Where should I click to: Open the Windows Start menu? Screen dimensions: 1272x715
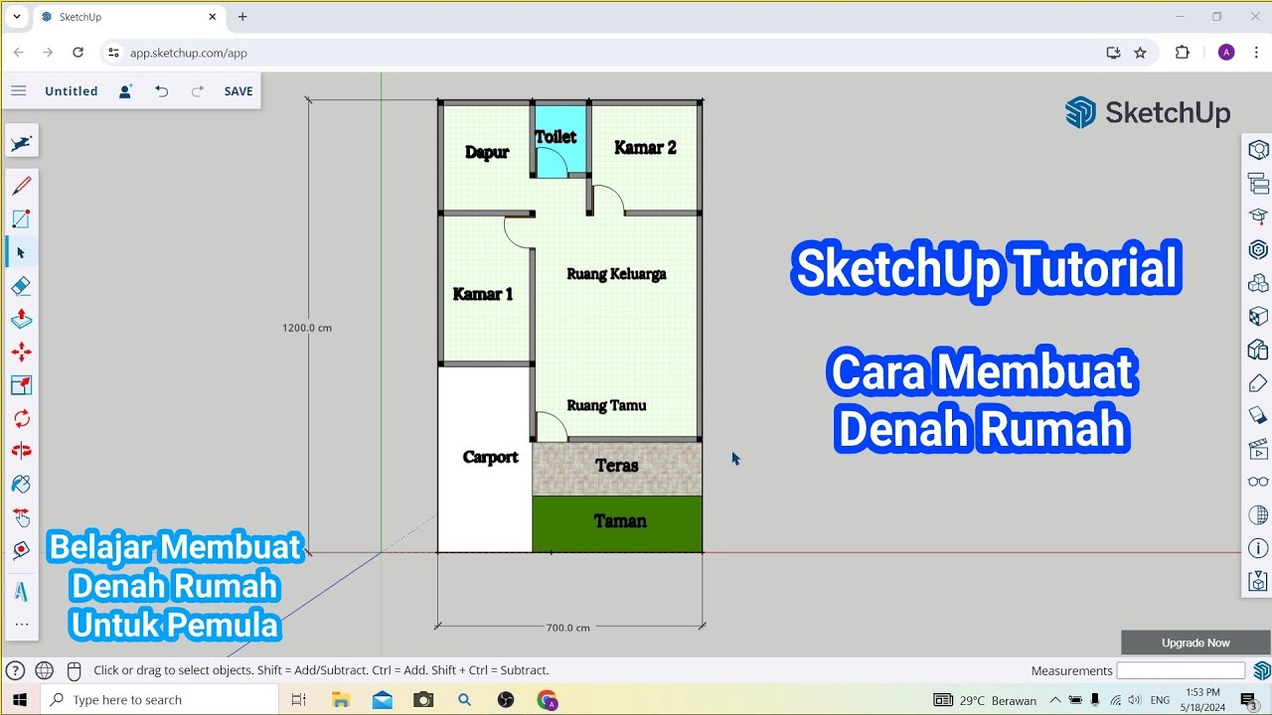(x=18, y=699)
